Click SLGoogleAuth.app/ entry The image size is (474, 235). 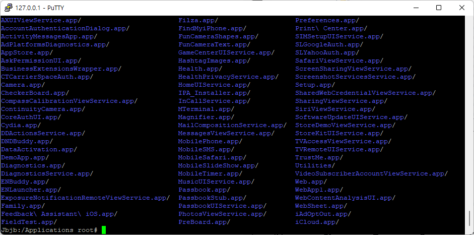tap(329, 45)
